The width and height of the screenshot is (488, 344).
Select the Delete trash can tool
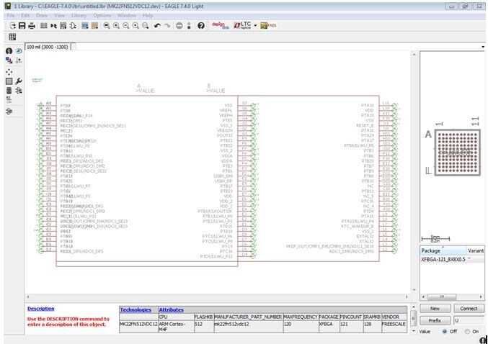tap(9, 91)
